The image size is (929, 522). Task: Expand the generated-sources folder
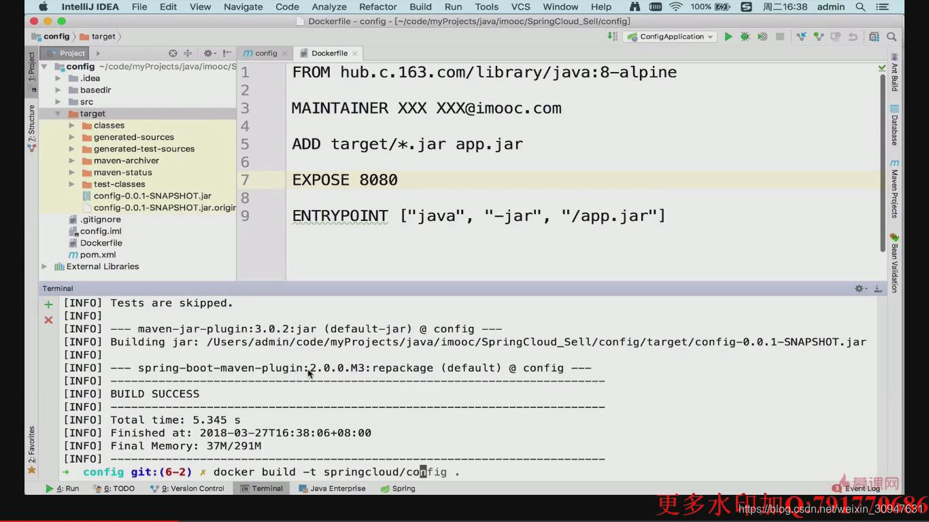click(x=72, y=137)
